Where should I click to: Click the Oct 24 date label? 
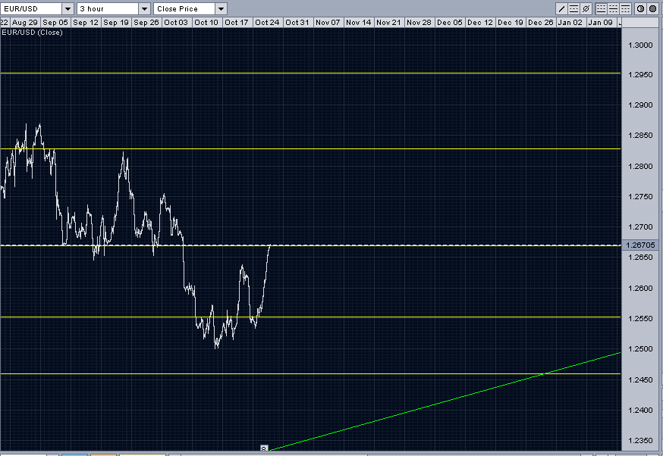click(x=267, y=22)
